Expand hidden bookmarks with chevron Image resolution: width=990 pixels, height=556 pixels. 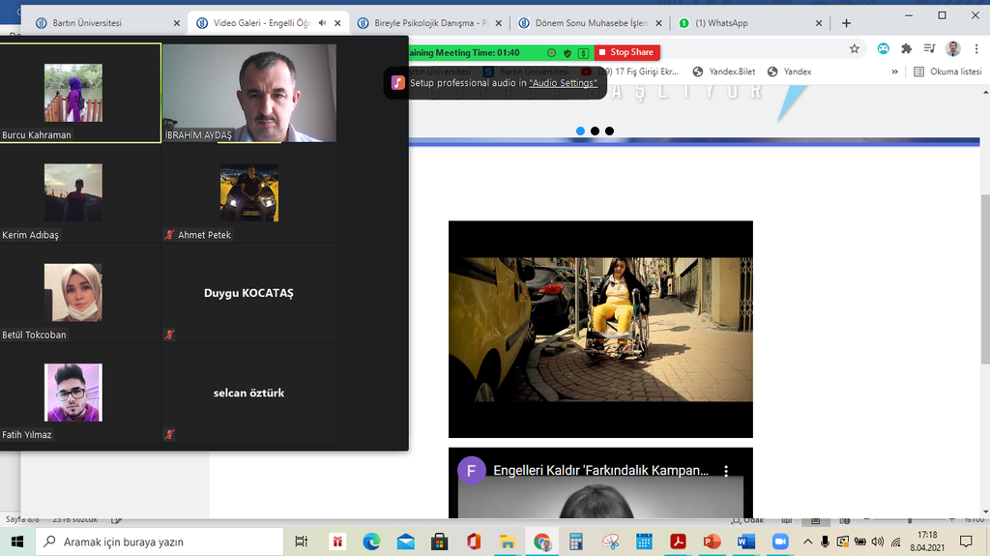(x=894, y=72)
